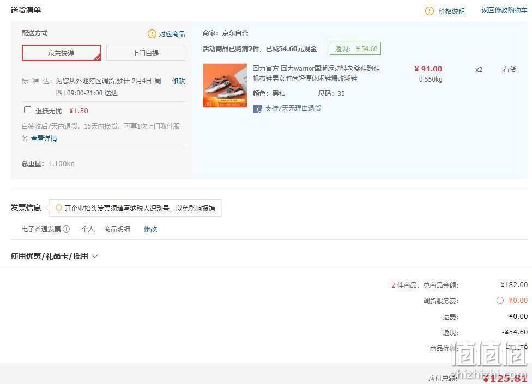Expand 使用优惠/礼品卡/抵用 section
Image resolution: width=532 pixels, height=384 pixels.
[x=55, y=256]
